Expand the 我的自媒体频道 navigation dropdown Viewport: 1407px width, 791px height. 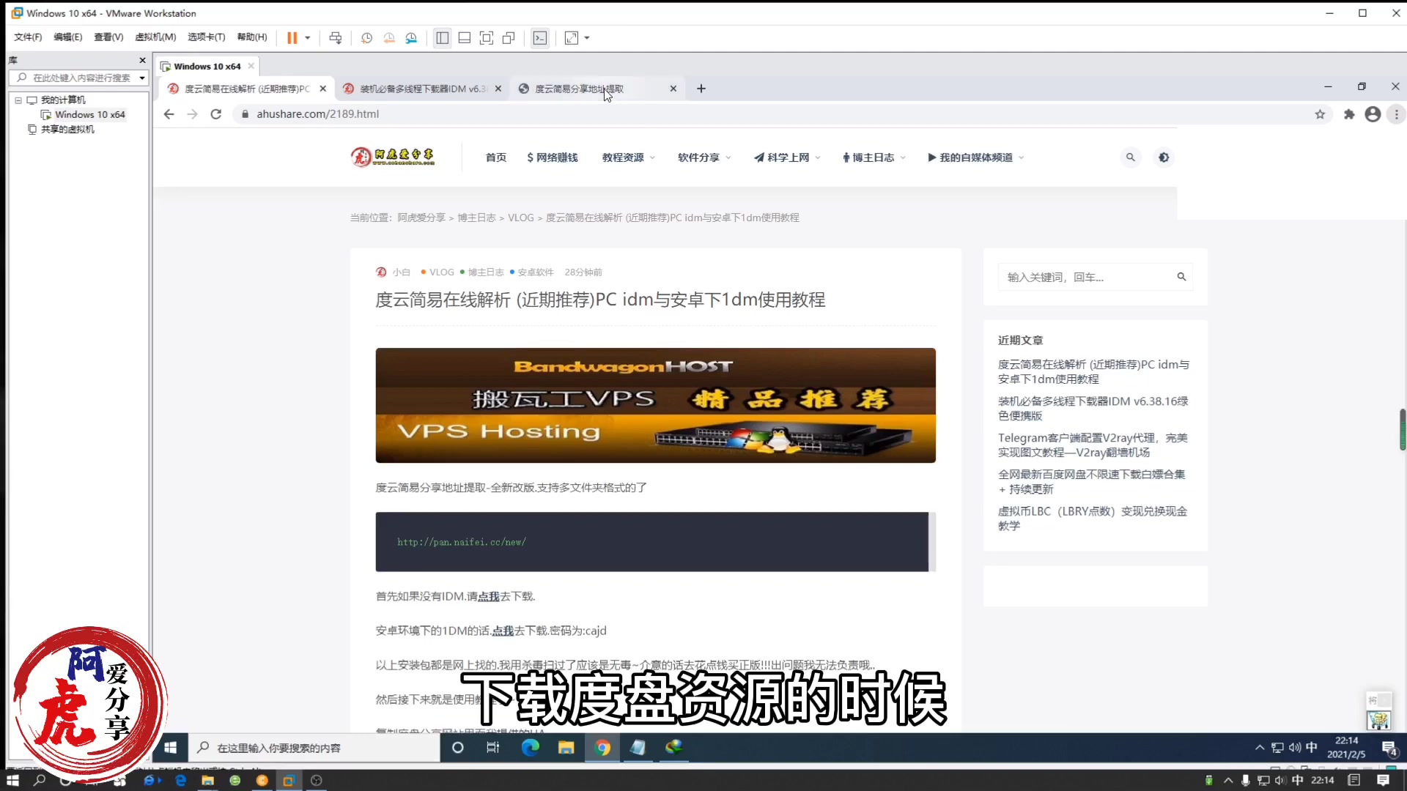point(975,157)
